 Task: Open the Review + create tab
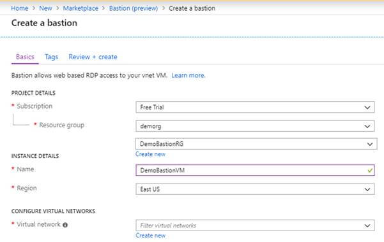point(93,57)
